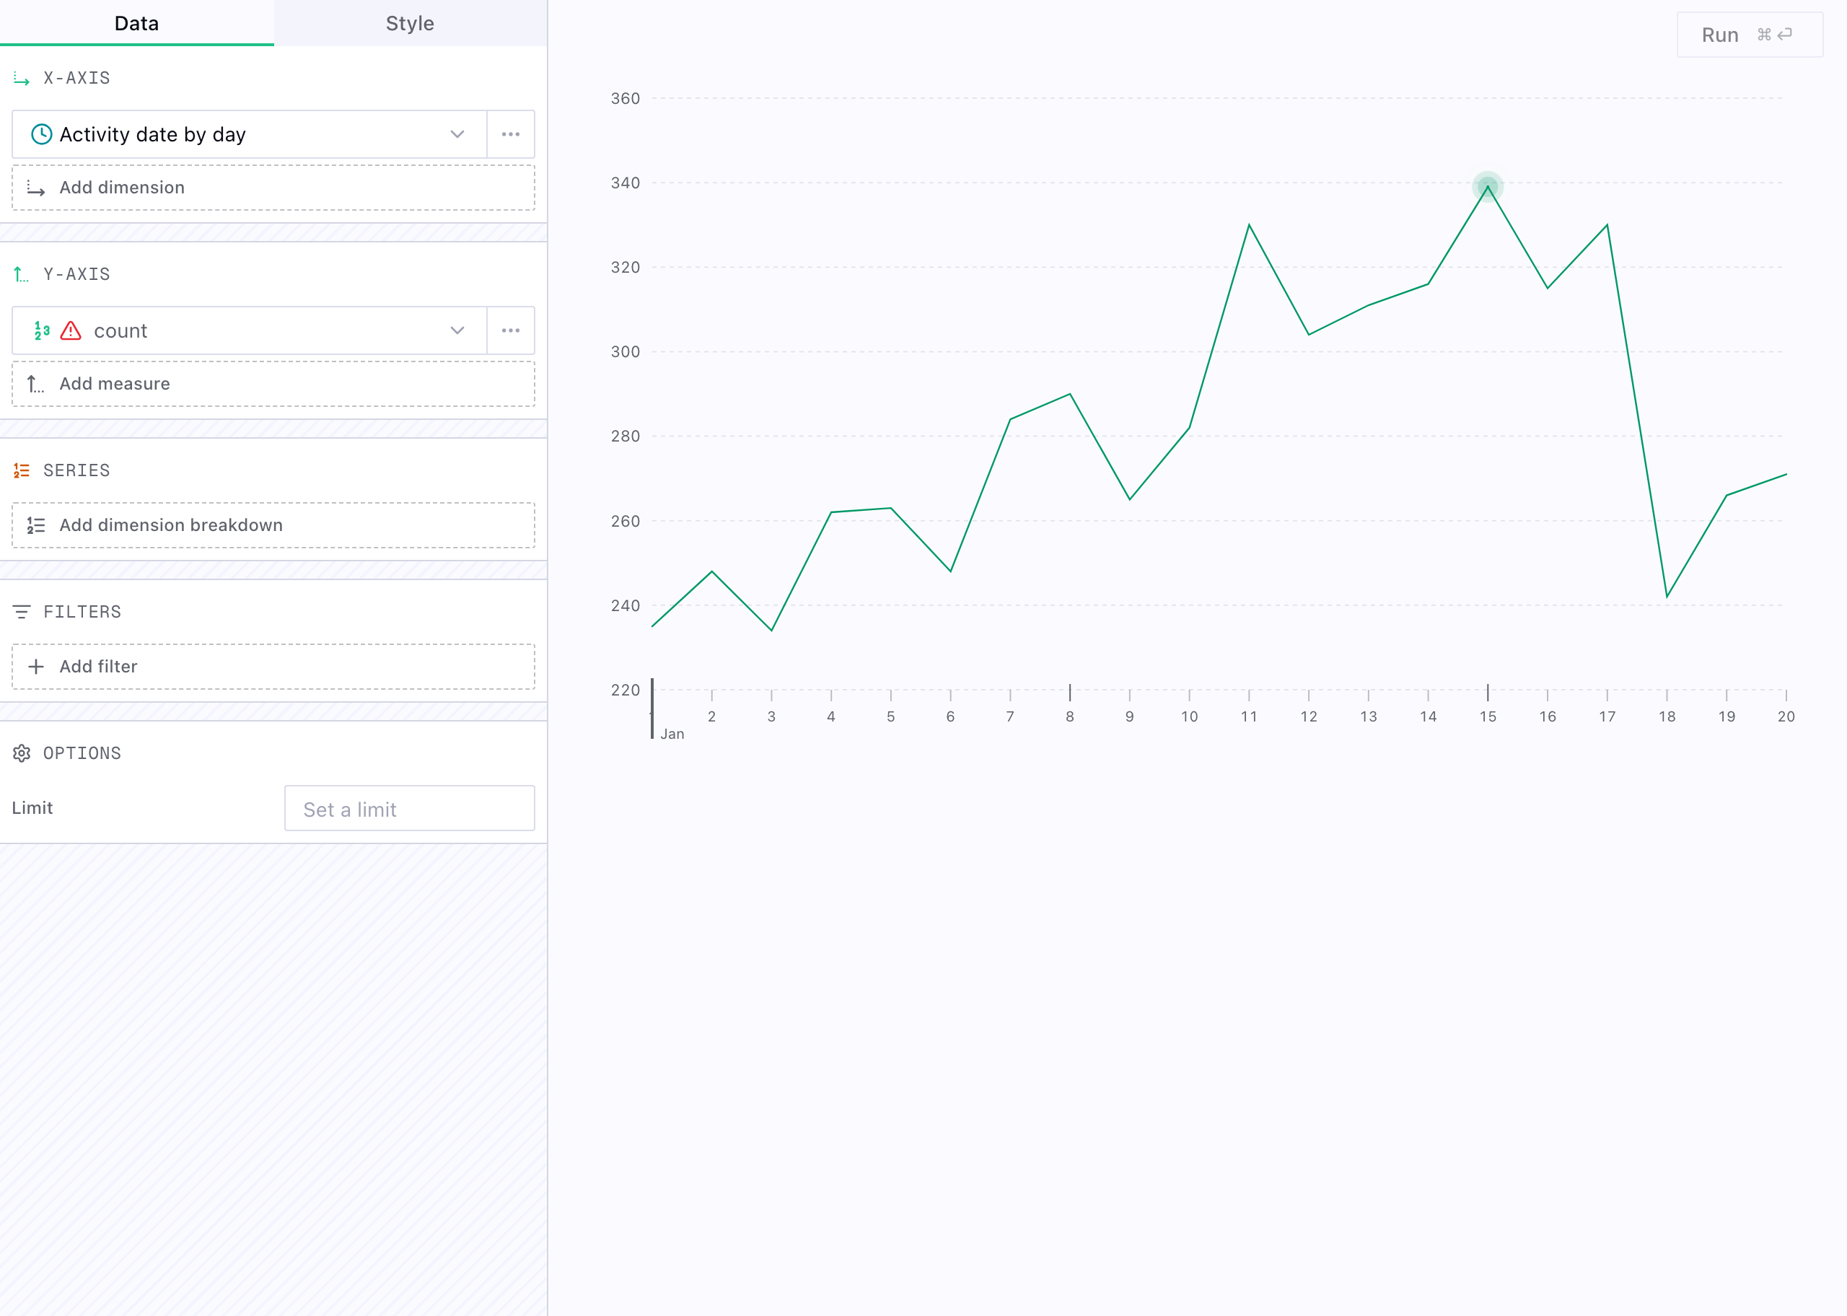Expand the count measure dropdown
The width and height of the screenshot is (1847, 1316).
[x=457, y=330]
